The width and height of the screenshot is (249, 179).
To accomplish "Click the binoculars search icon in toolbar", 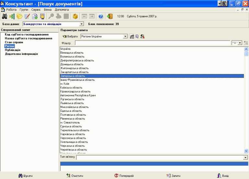I will pyautogui.click(x=5, y=16).
